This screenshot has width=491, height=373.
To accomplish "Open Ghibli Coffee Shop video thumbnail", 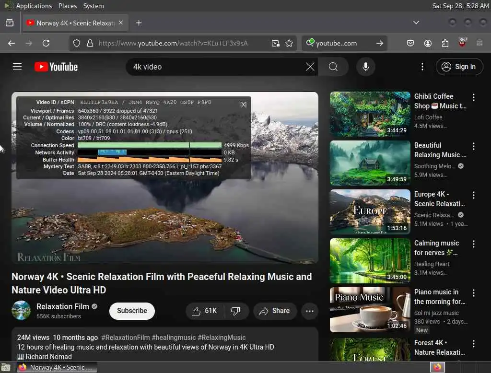I will [370, 114].
